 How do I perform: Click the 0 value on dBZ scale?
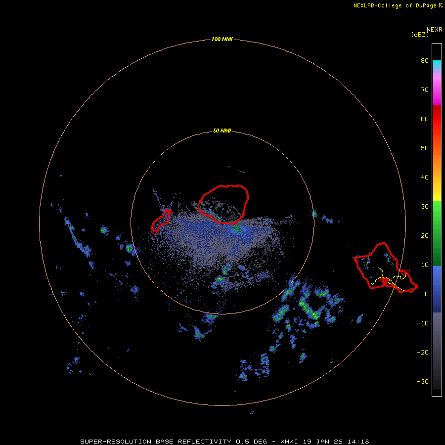tap(426, 294)
